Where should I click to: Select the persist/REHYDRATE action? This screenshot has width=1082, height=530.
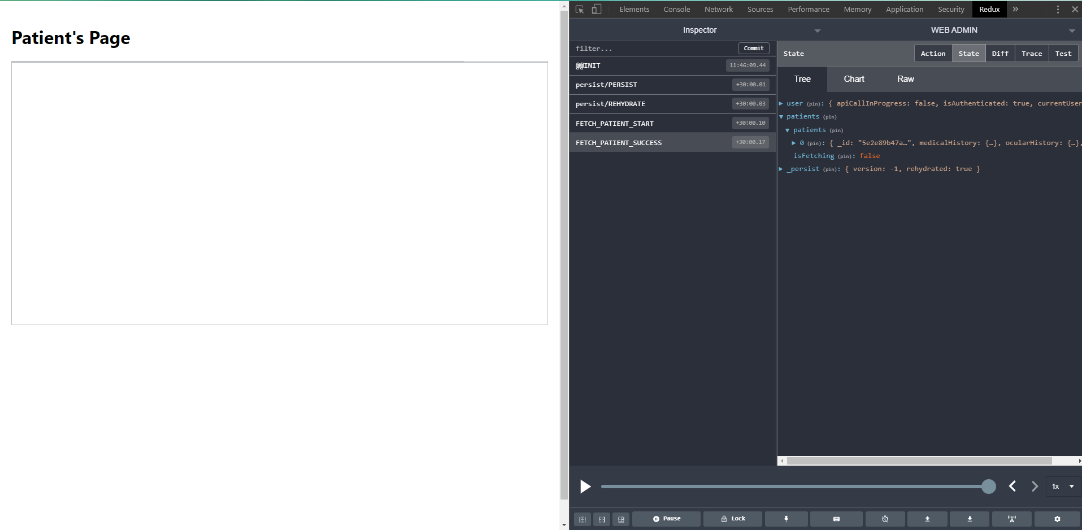click(x=672, y=104)
